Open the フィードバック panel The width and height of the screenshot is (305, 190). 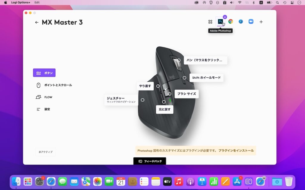150,161
